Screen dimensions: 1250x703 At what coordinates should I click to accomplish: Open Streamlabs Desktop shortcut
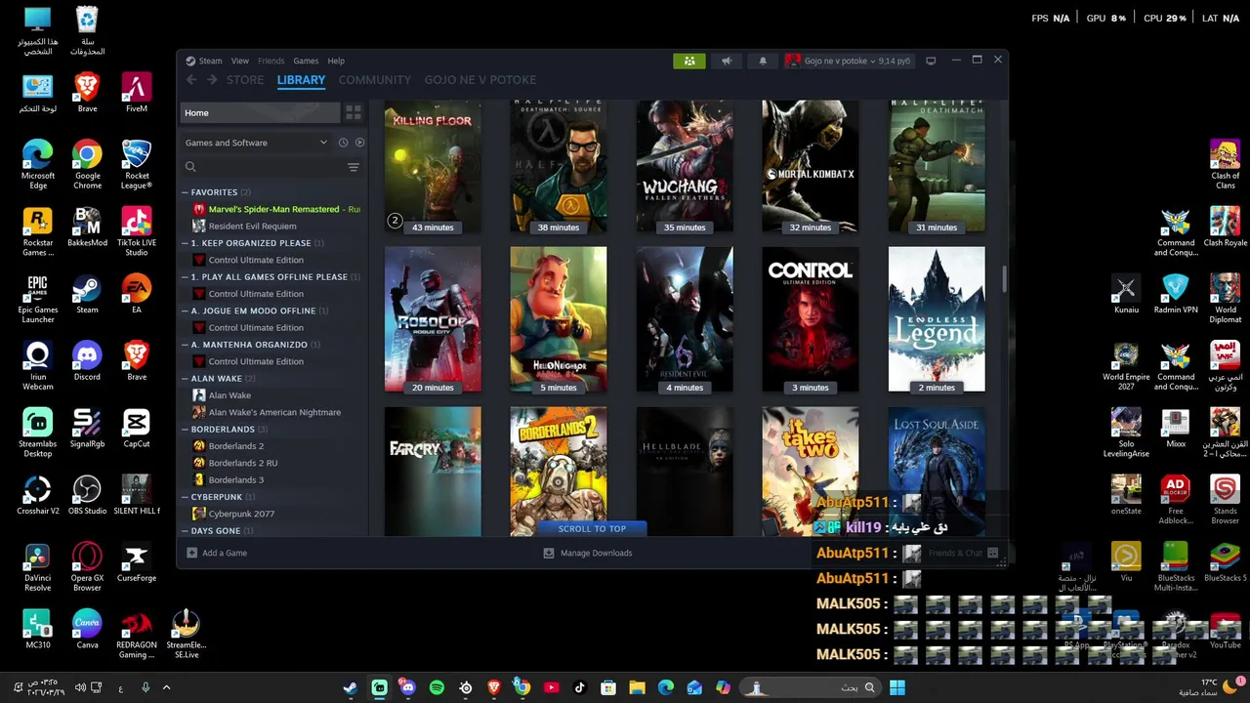(38, 434)
